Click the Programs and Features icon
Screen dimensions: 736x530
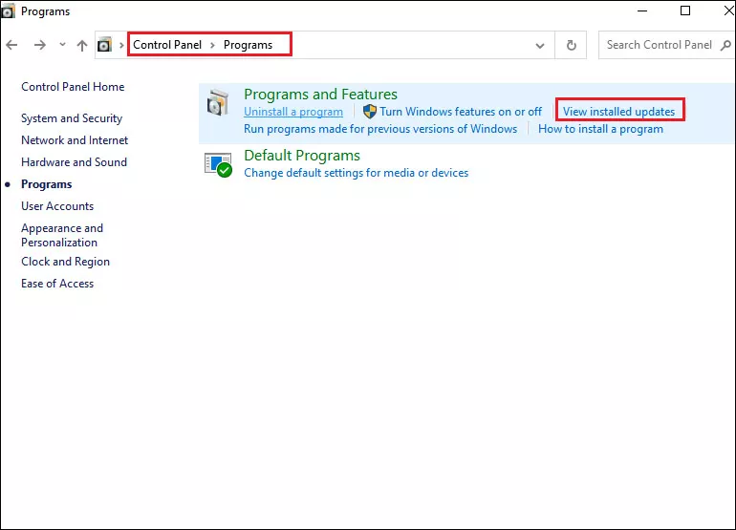tap(218, 102)
